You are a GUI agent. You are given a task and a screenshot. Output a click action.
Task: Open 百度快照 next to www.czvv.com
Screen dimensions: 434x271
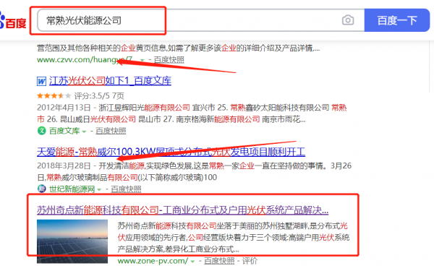[x=169, y=60]
